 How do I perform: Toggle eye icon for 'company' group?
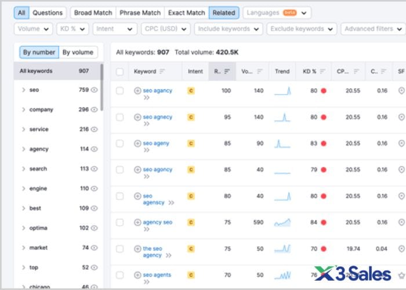tap(94, 110)
